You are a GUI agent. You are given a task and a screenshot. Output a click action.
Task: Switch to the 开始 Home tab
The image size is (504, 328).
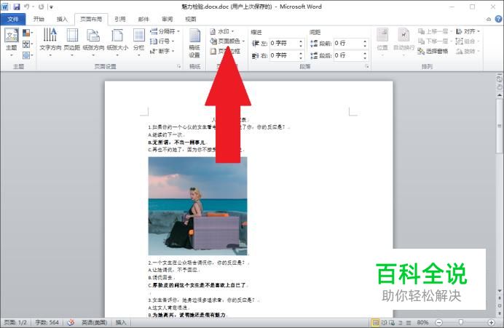tap(39, 19)
